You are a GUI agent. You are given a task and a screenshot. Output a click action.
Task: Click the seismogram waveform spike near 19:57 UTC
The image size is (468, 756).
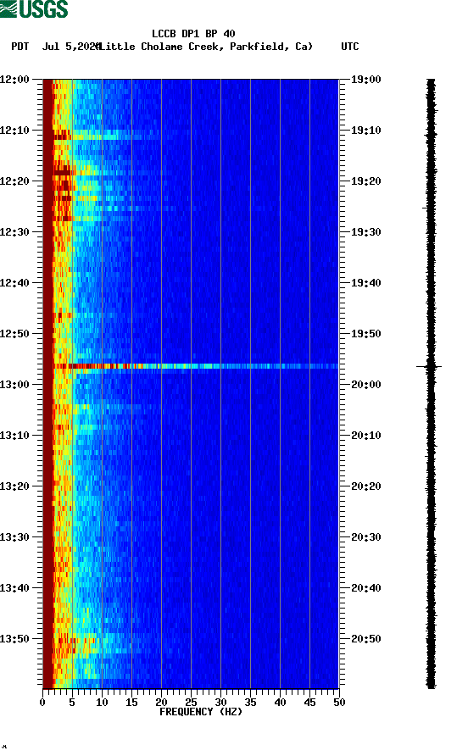point(429,367)
